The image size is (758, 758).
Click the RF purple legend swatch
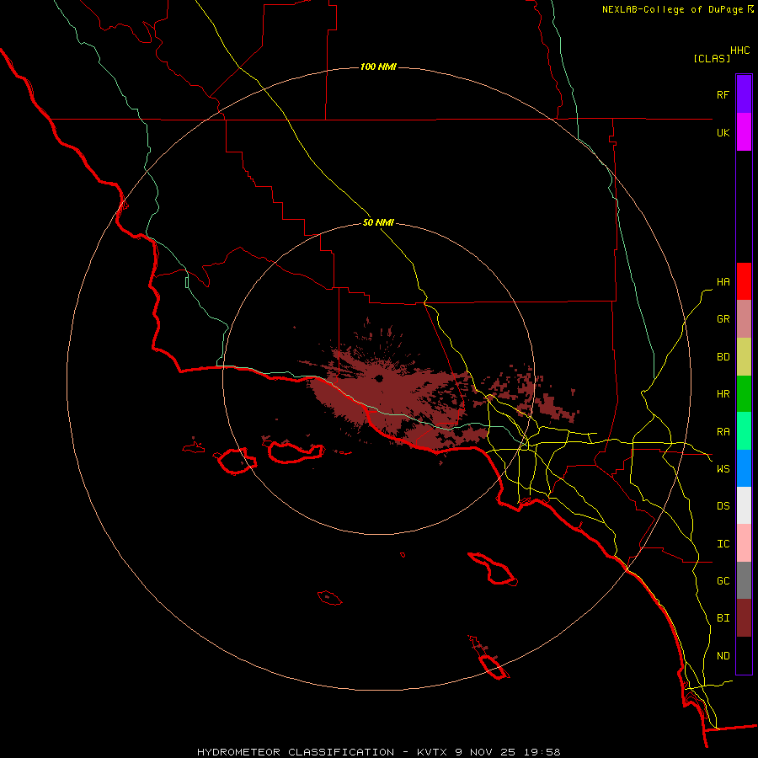pyautogui.click(x=744, y=94)
